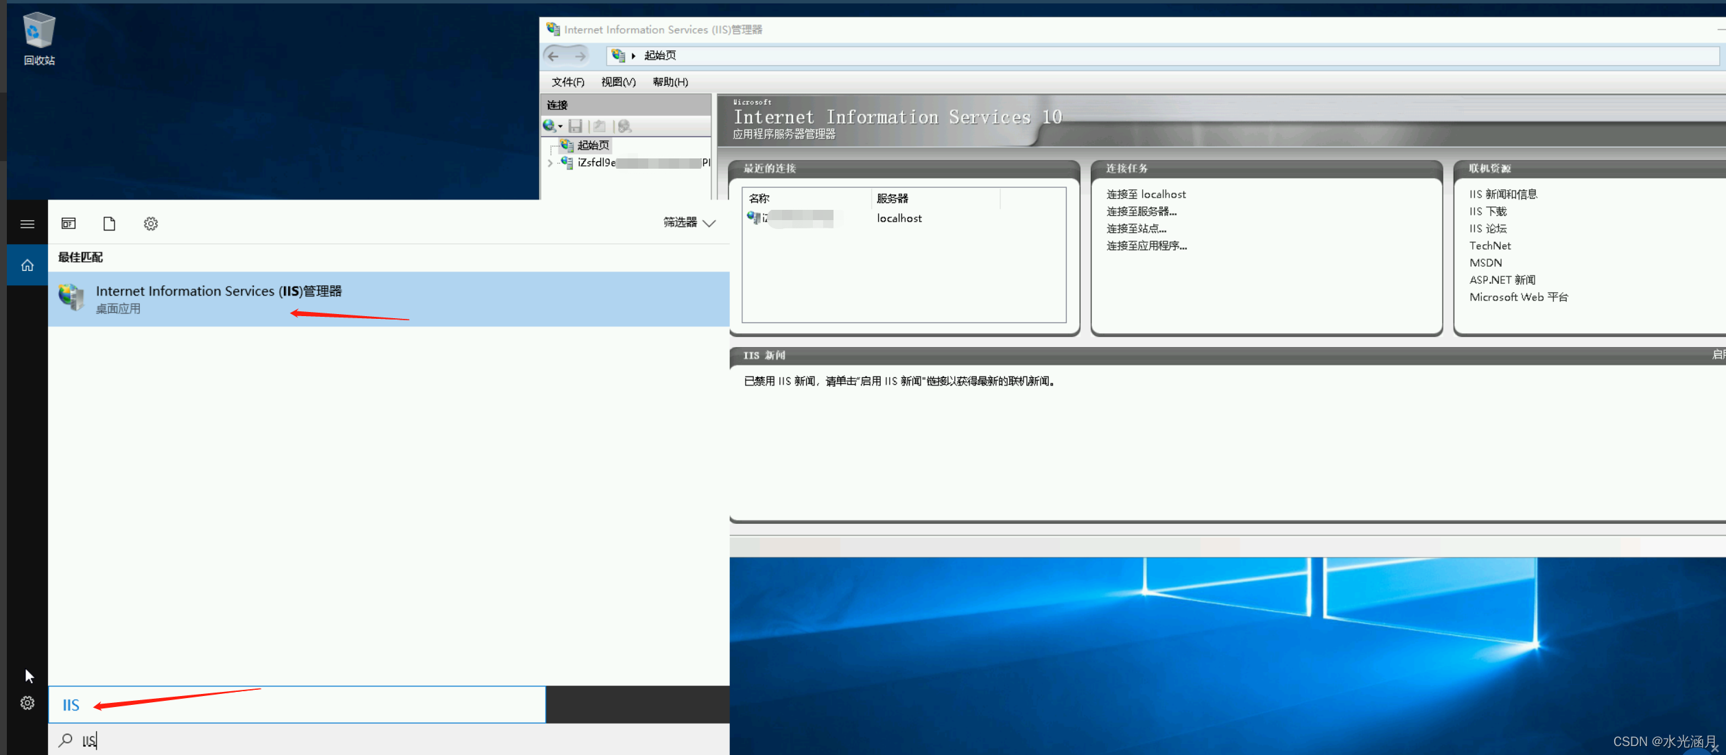Open IIS 论坛 link
1726x755 pixels.
[x=1487, y=228]
